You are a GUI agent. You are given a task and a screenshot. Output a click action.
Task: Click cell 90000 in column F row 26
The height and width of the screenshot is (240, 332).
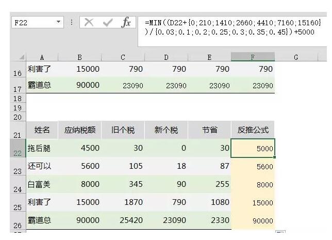[253, 220]
